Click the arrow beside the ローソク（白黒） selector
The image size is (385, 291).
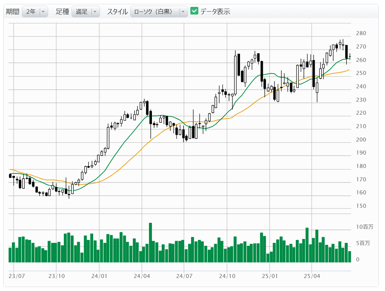183,12
